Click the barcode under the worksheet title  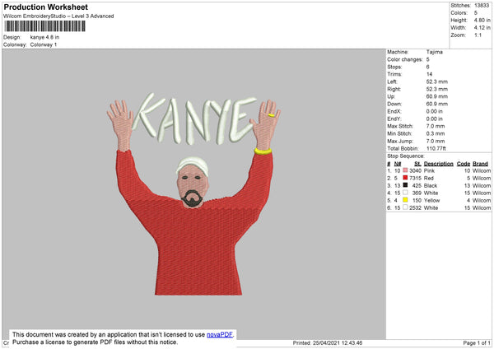point(44,26)
